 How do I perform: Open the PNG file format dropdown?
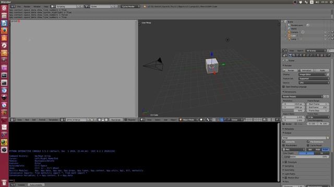[x=294, y=150]
